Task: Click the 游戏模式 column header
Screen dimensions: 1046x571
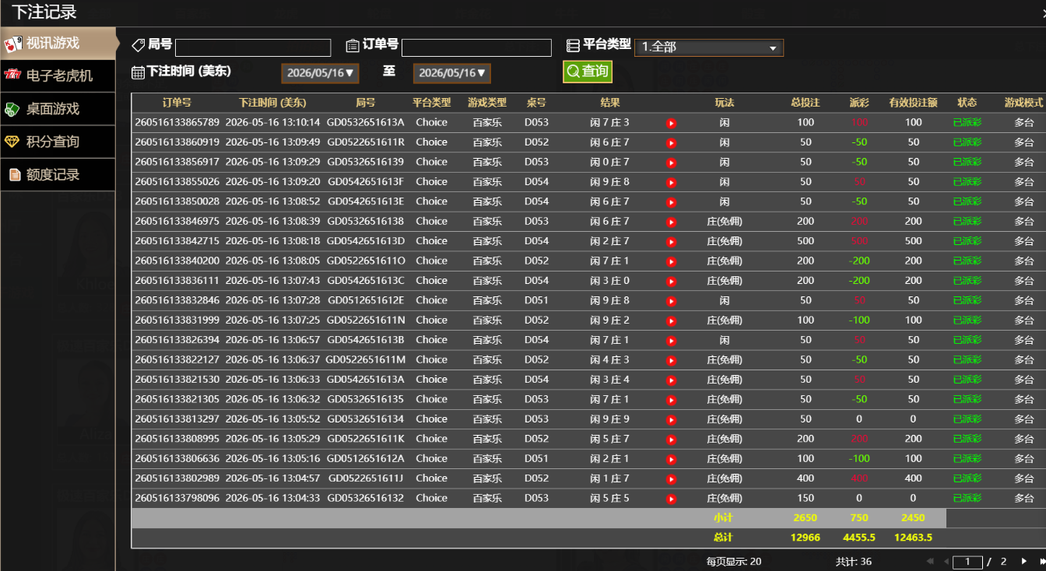Action: (1023, 103)
